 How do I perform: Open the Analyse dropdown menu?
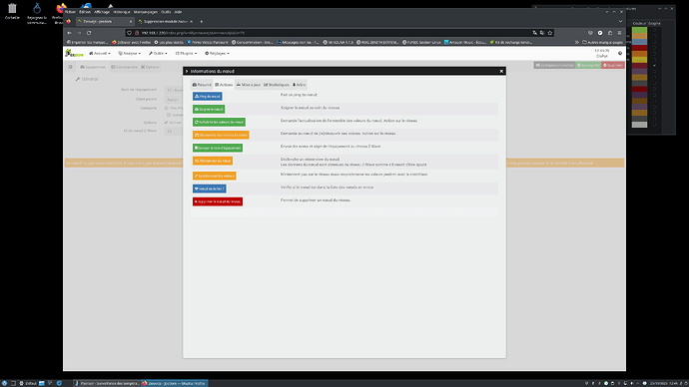point(129,53)
